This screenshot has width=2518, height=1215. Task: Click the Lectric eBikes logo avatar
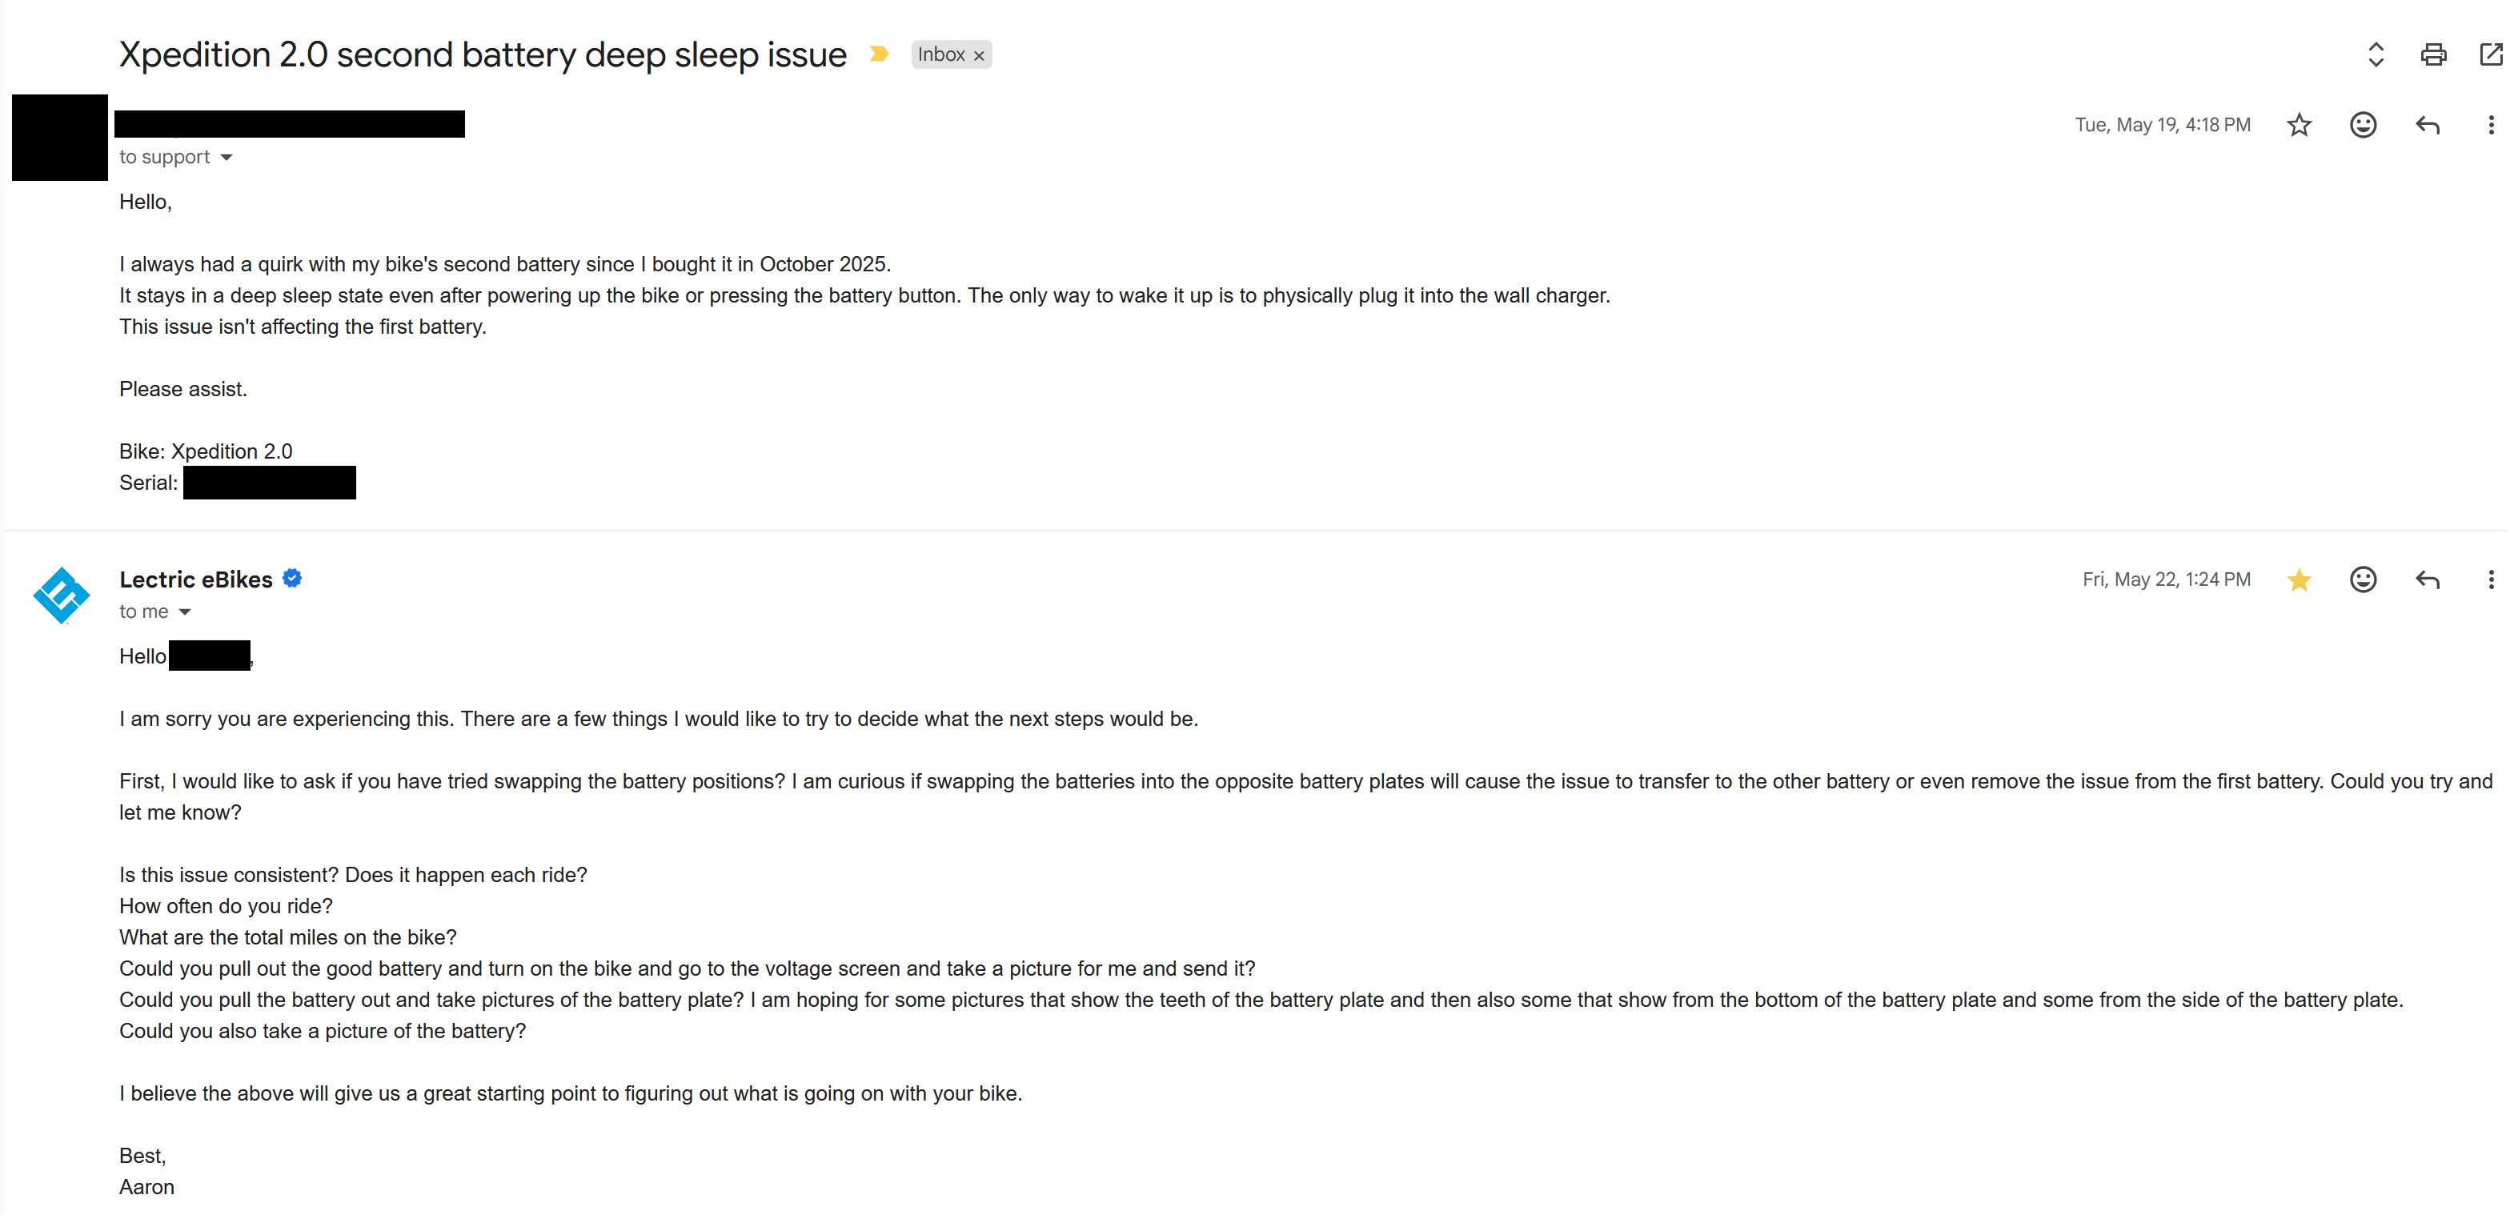tap(62, 595)
